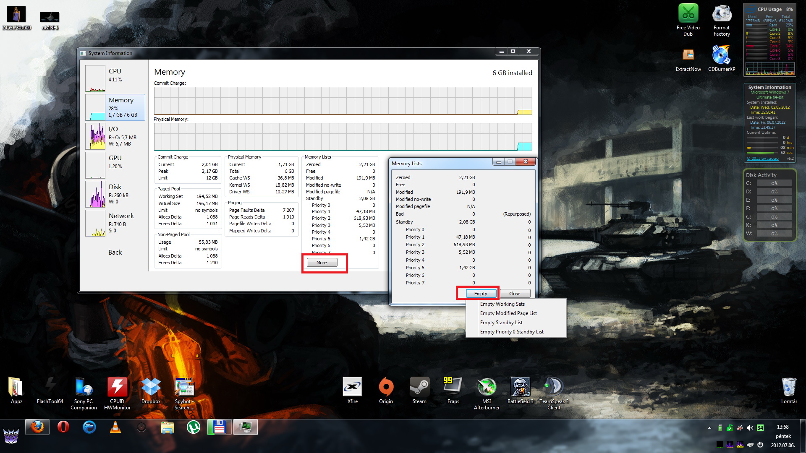This screenshot has height=453, width=806.
Task: Launch MSI Afterburner icon
Action: [487, 393]
